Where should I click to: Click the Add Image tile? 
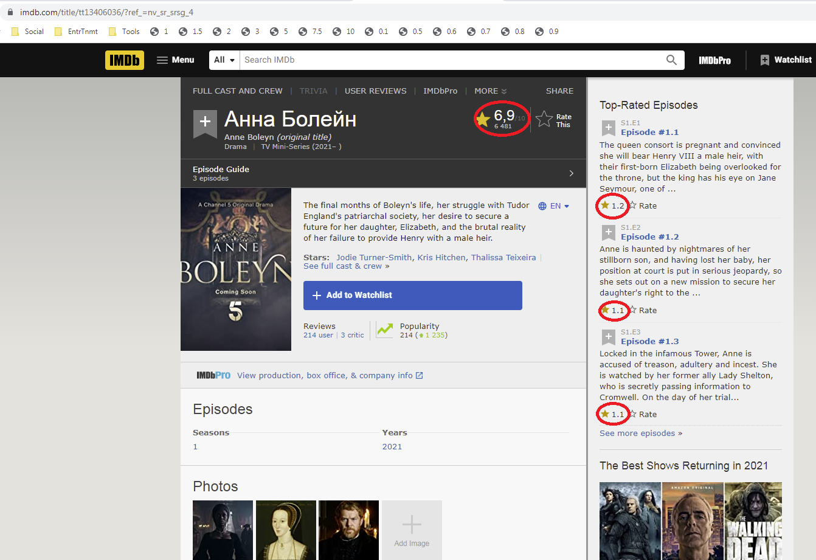(412, 530)
